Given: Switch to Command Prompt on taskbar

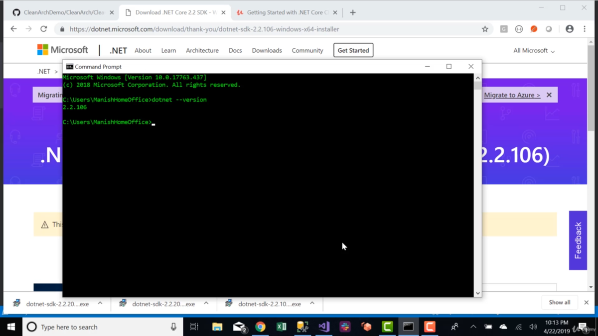Looking at the screenshot, I should pyautogui.click(x=409, y=327).
